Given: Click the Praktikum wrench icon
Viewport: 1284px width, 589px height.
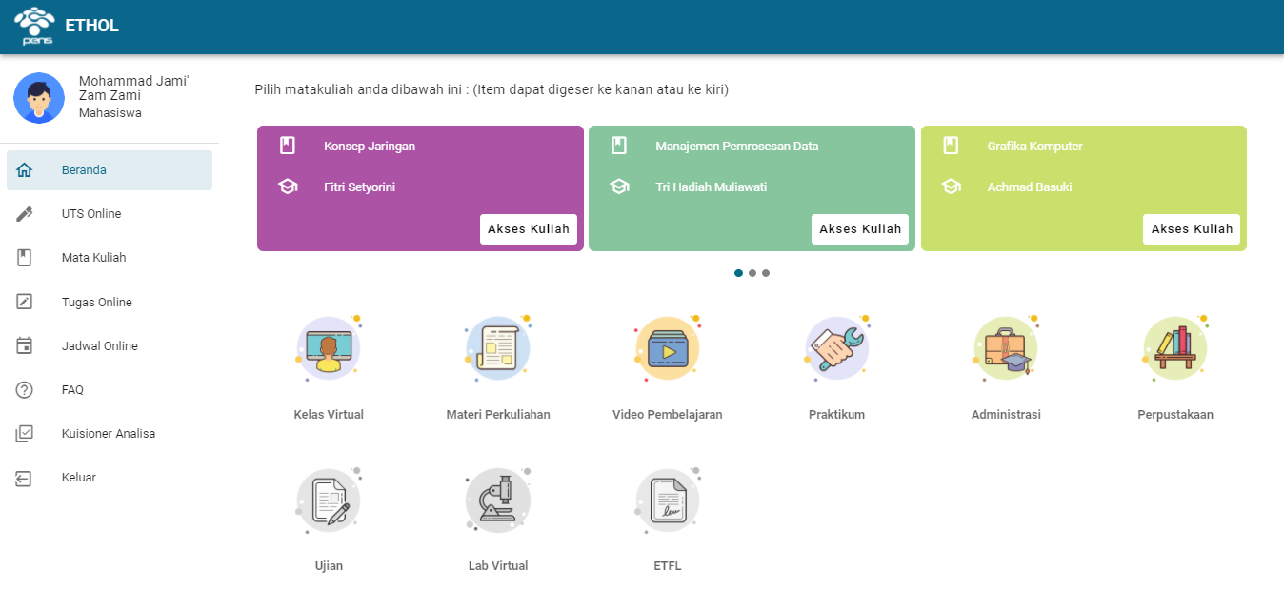Looking at the screenshot, I should (x=837, y=348).
